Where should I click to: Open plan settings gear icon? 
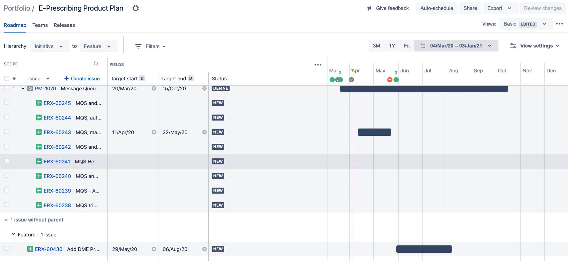coord(135,8)
